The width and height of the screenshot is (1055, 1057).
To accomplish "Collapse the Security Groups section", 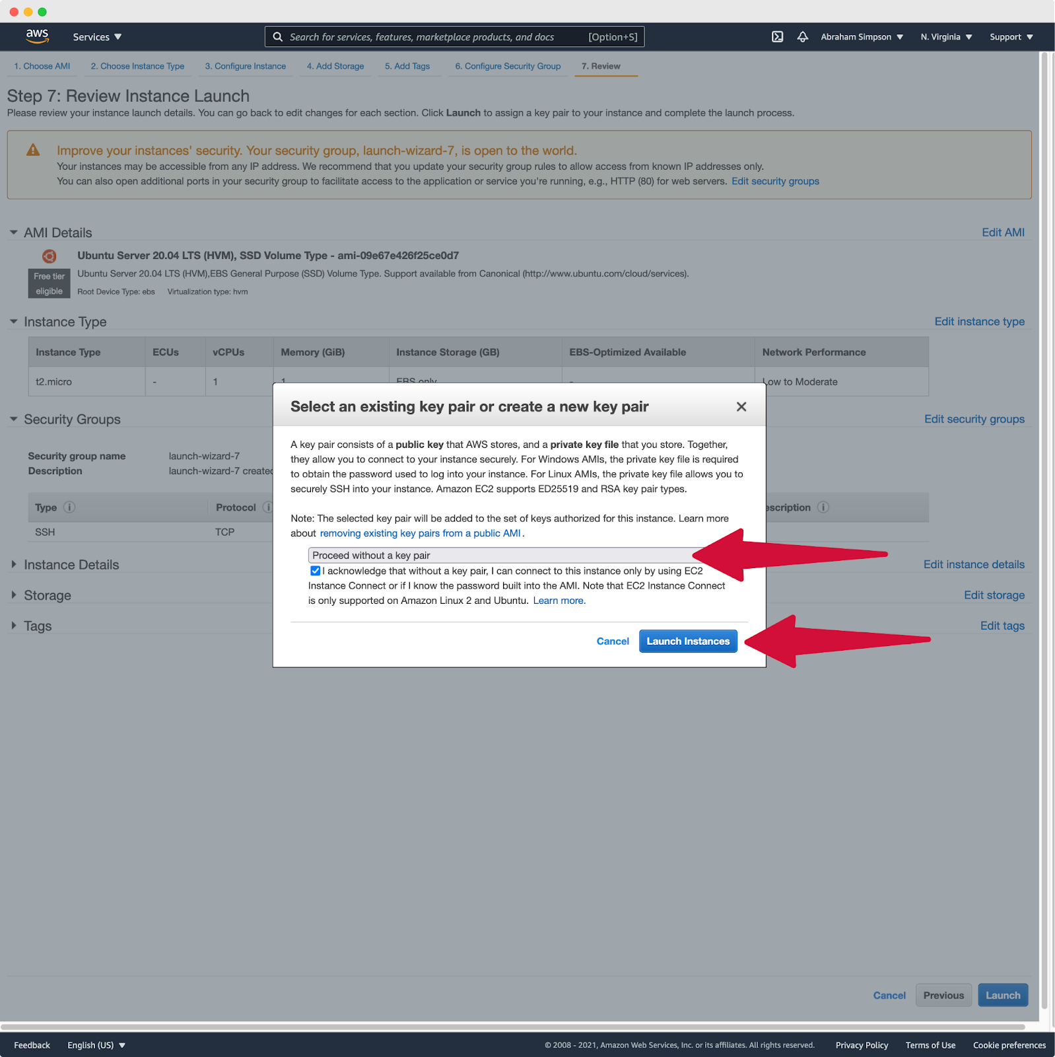I will 14,419.
